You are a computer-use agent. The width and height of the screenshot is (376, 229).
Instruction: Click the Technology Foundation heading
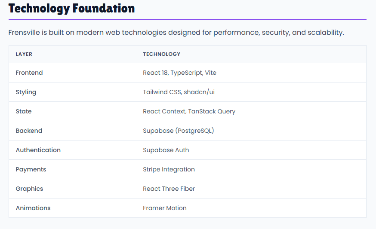click(x=71, y=9)
